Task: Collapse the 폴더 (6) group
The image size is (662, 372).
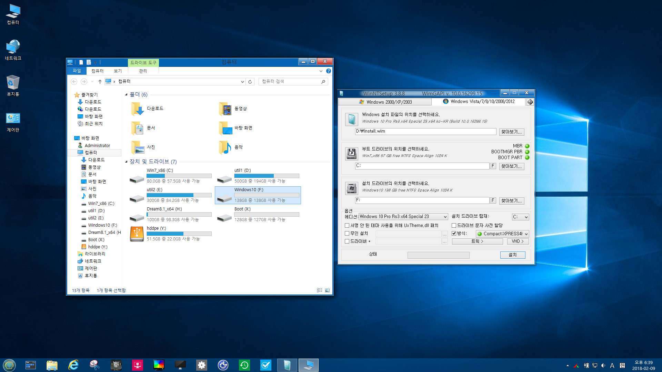Action: pos(126,94)
